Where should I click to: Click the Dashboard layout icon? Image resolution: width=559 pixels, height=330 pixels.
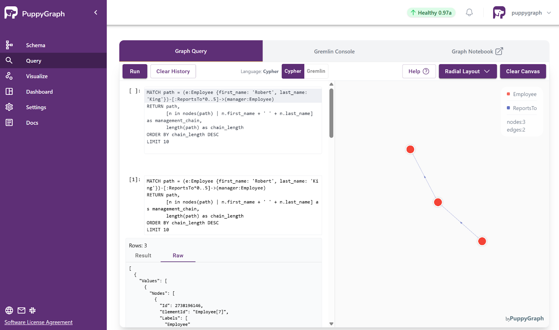point(9,91)
